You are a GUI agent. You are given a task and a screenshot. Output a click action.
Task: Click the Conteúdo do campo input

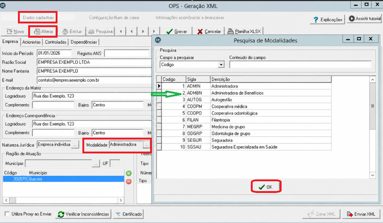(300, 65)
